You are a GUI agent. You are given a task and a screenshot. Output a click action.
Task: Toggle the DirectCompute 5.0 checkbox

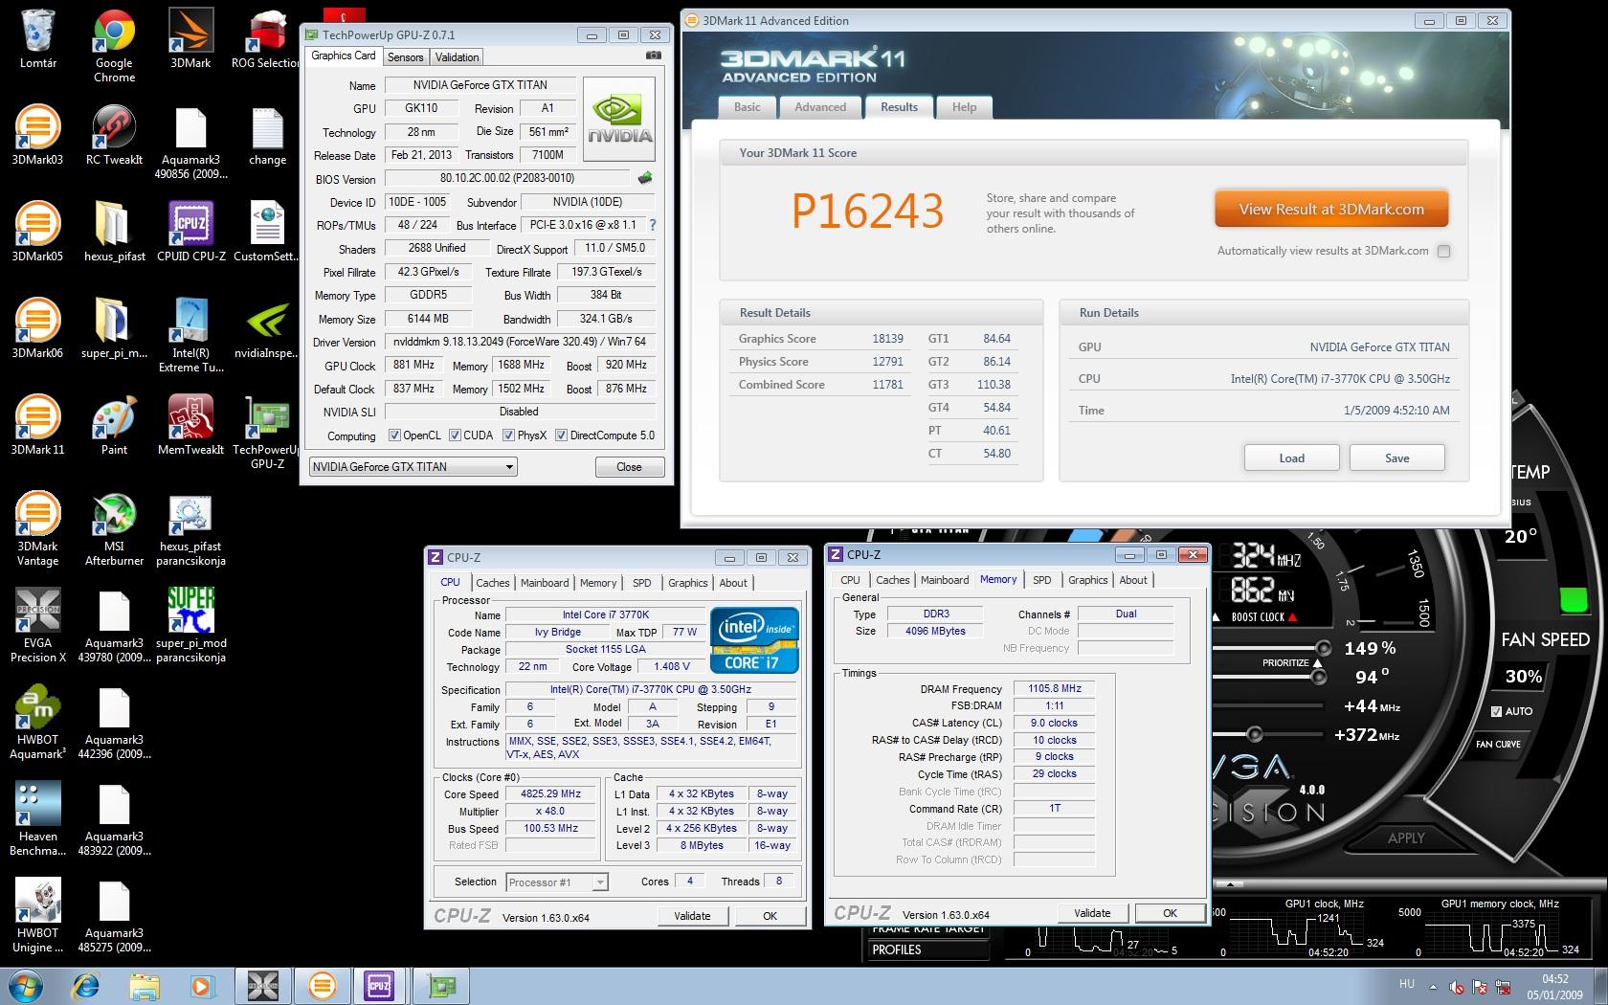click(x=561, y=435)
